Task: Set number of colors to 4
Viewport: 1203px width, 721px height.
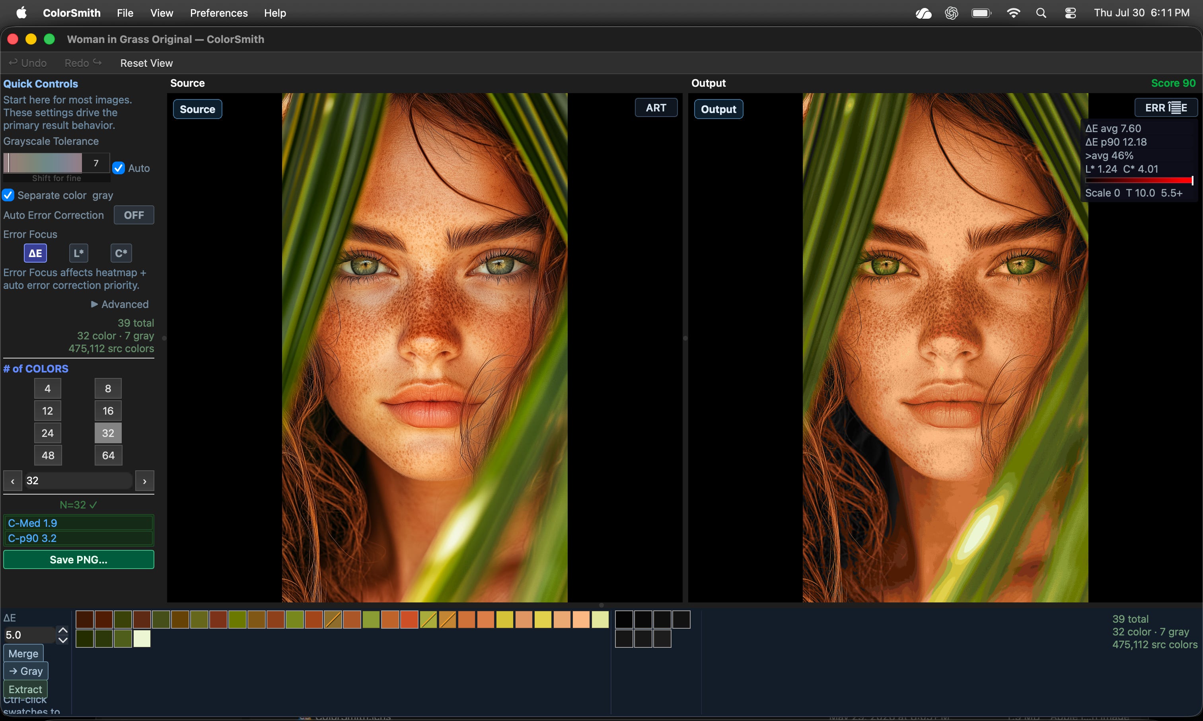Action: coord(48,389)
